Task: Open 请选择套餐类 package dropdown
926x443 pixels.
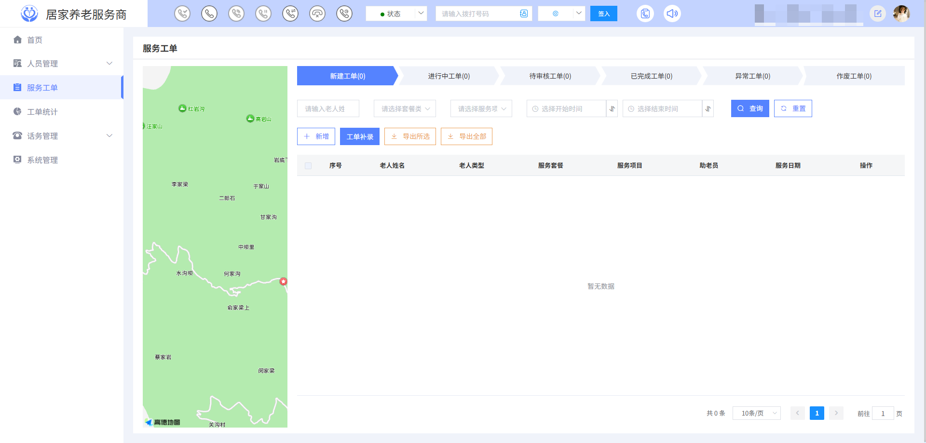Action: tap(405, 108)
